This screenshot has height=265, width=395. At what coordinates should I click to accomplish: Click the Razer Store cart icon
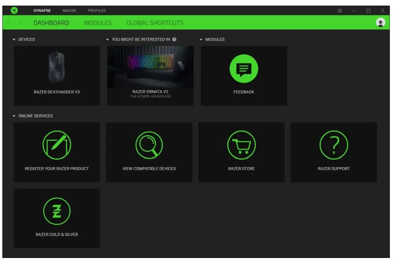pyautogui.click(x=241, y=145)
